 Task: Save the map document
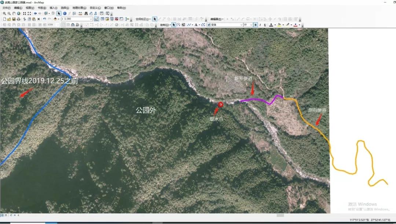(14, 19)
